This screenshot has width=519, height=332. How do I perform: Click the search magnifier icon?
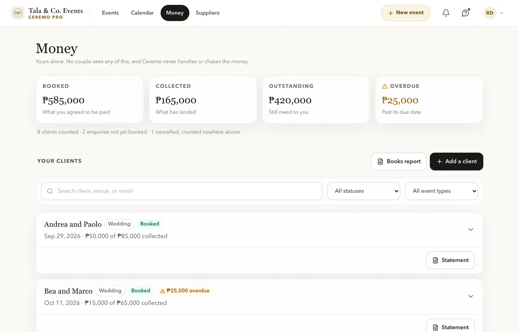(x=50, y=191)
